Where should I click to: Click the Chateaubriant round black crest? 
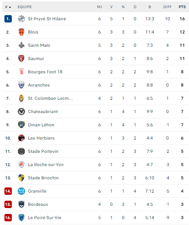pyautogui.click(x=21, y=112)
